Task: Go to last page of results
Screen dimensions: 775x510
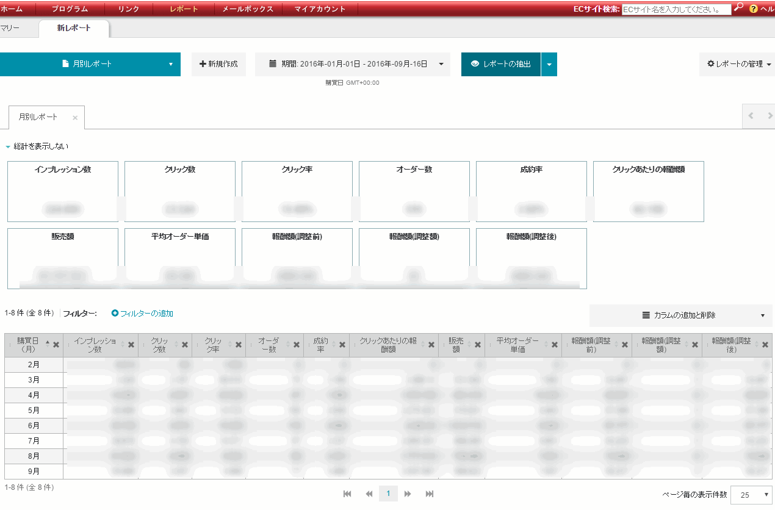Action: tap(430, 494)
